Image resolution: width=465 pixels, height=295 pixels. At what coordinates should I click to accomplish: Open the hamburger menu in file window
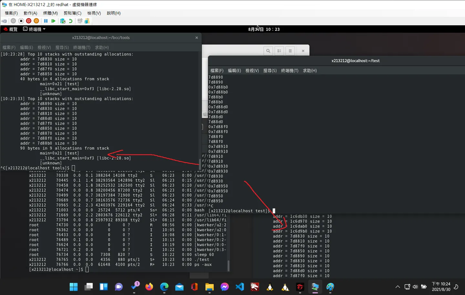(x=290, y=51)
